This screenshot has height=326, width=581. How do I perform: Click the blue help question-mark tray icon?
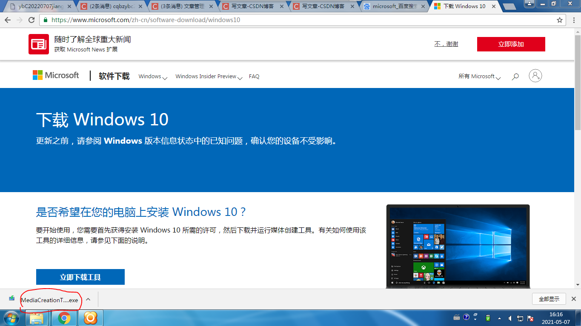click(x=466, y=317)
